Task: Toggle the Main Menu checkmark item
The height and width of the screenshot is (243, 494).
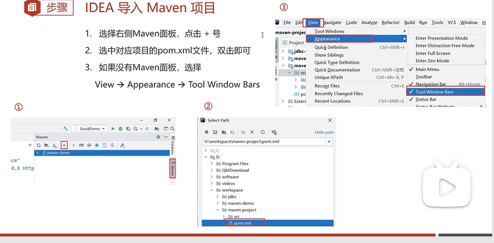Action: point(447,69)
